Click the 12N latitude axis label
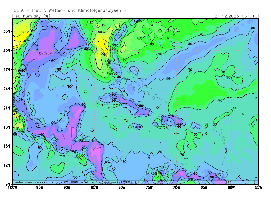 [7, 165]
